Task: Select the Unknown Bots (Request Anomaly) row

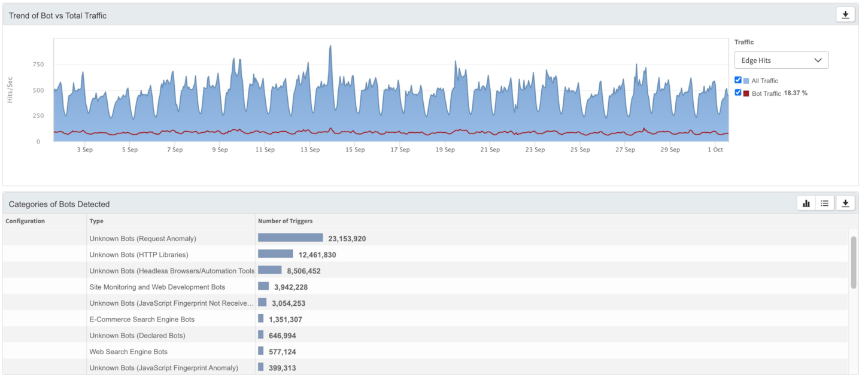Action: pyautogui.click(x=142, y=239)
